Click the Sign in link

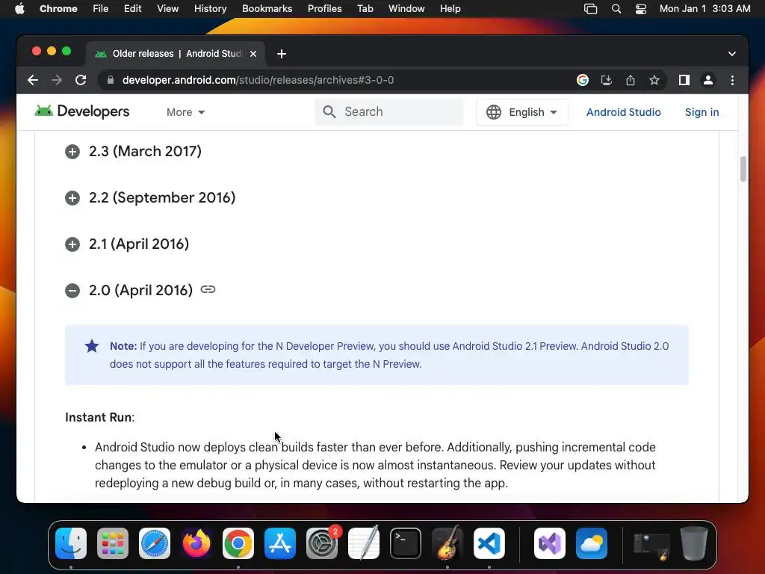coord(701,112)
